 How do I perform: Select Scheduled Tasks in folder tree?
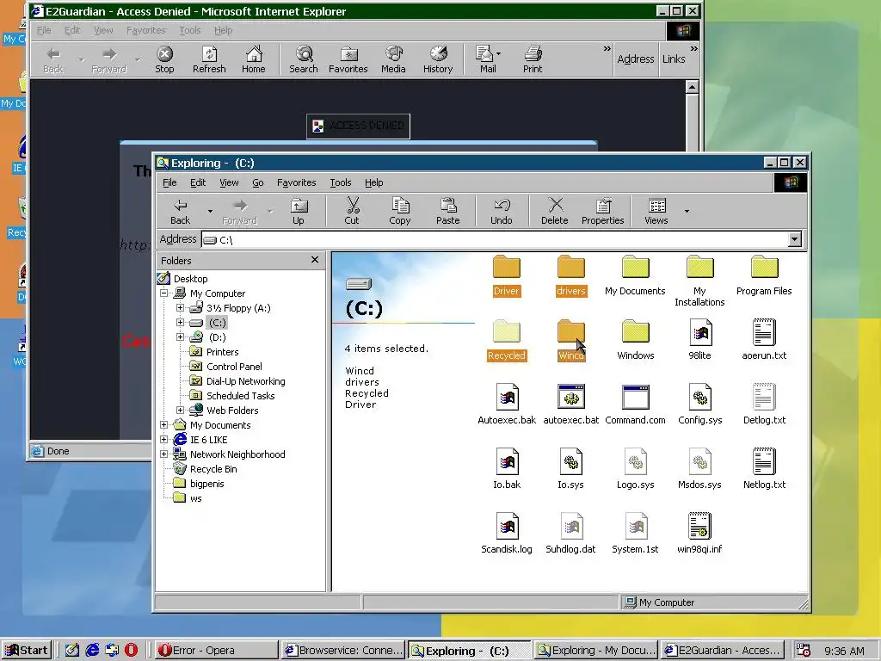coord(241,396)
